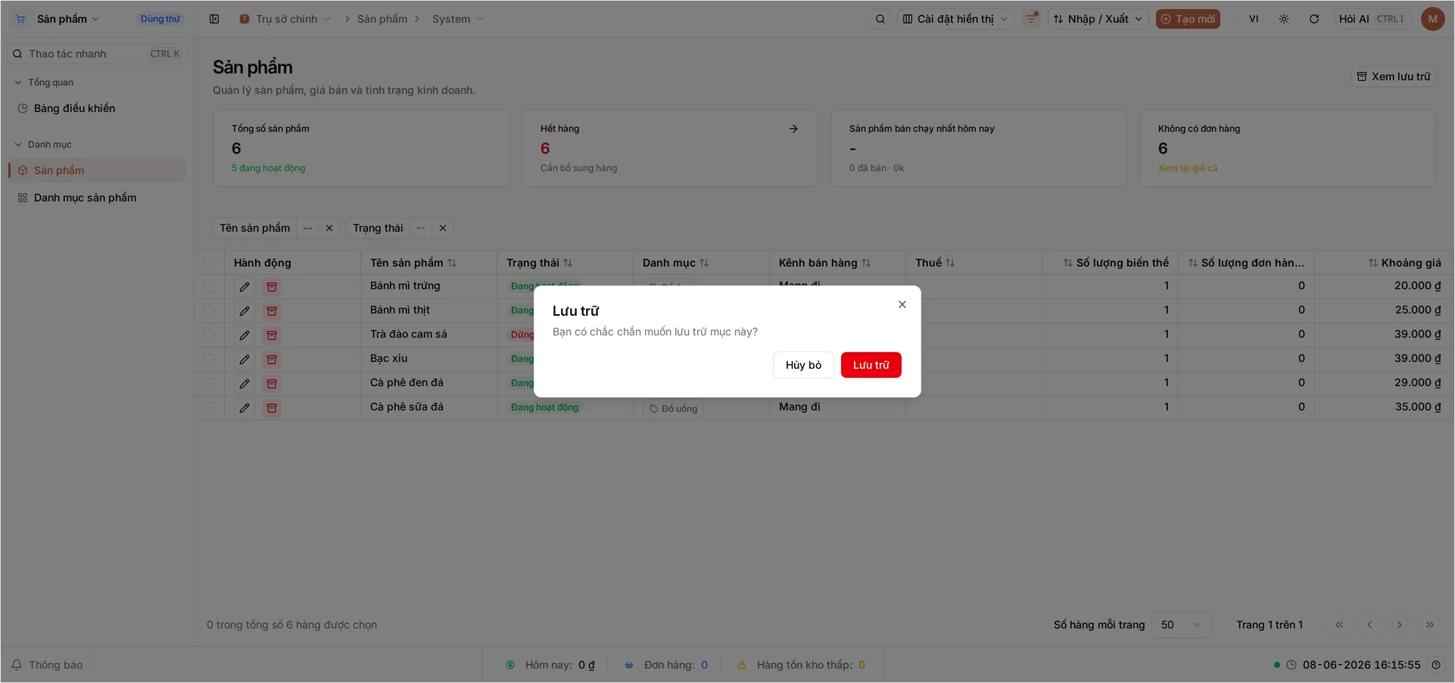
Task: Open the help icon in status bar
Action: (x=1436, y=665)
